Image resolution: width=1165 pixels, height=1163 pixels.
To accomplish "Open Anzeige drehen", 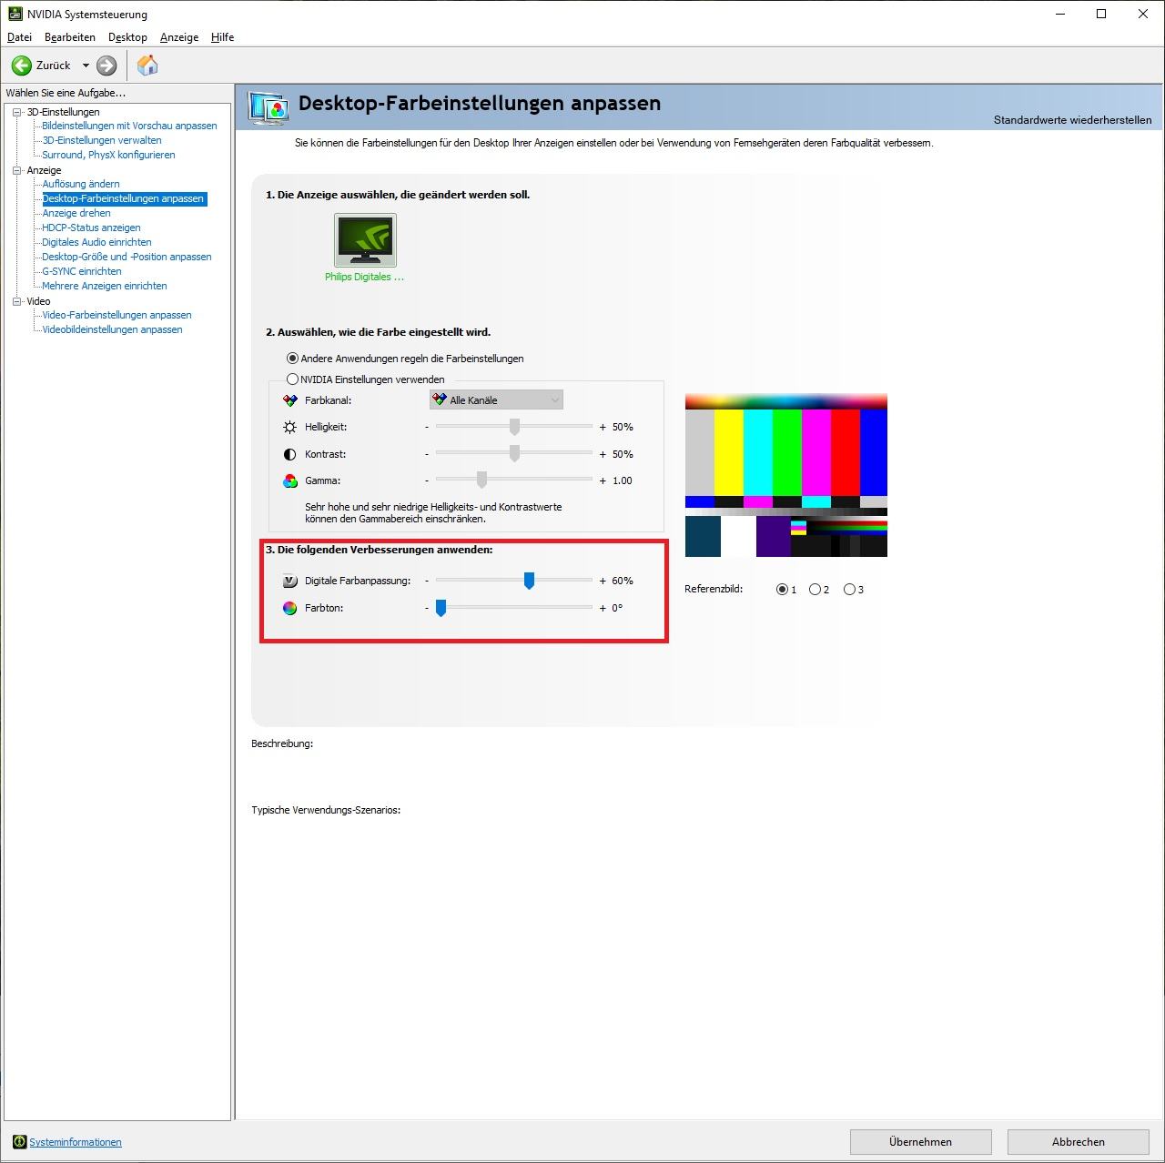I will coord(76,213).
